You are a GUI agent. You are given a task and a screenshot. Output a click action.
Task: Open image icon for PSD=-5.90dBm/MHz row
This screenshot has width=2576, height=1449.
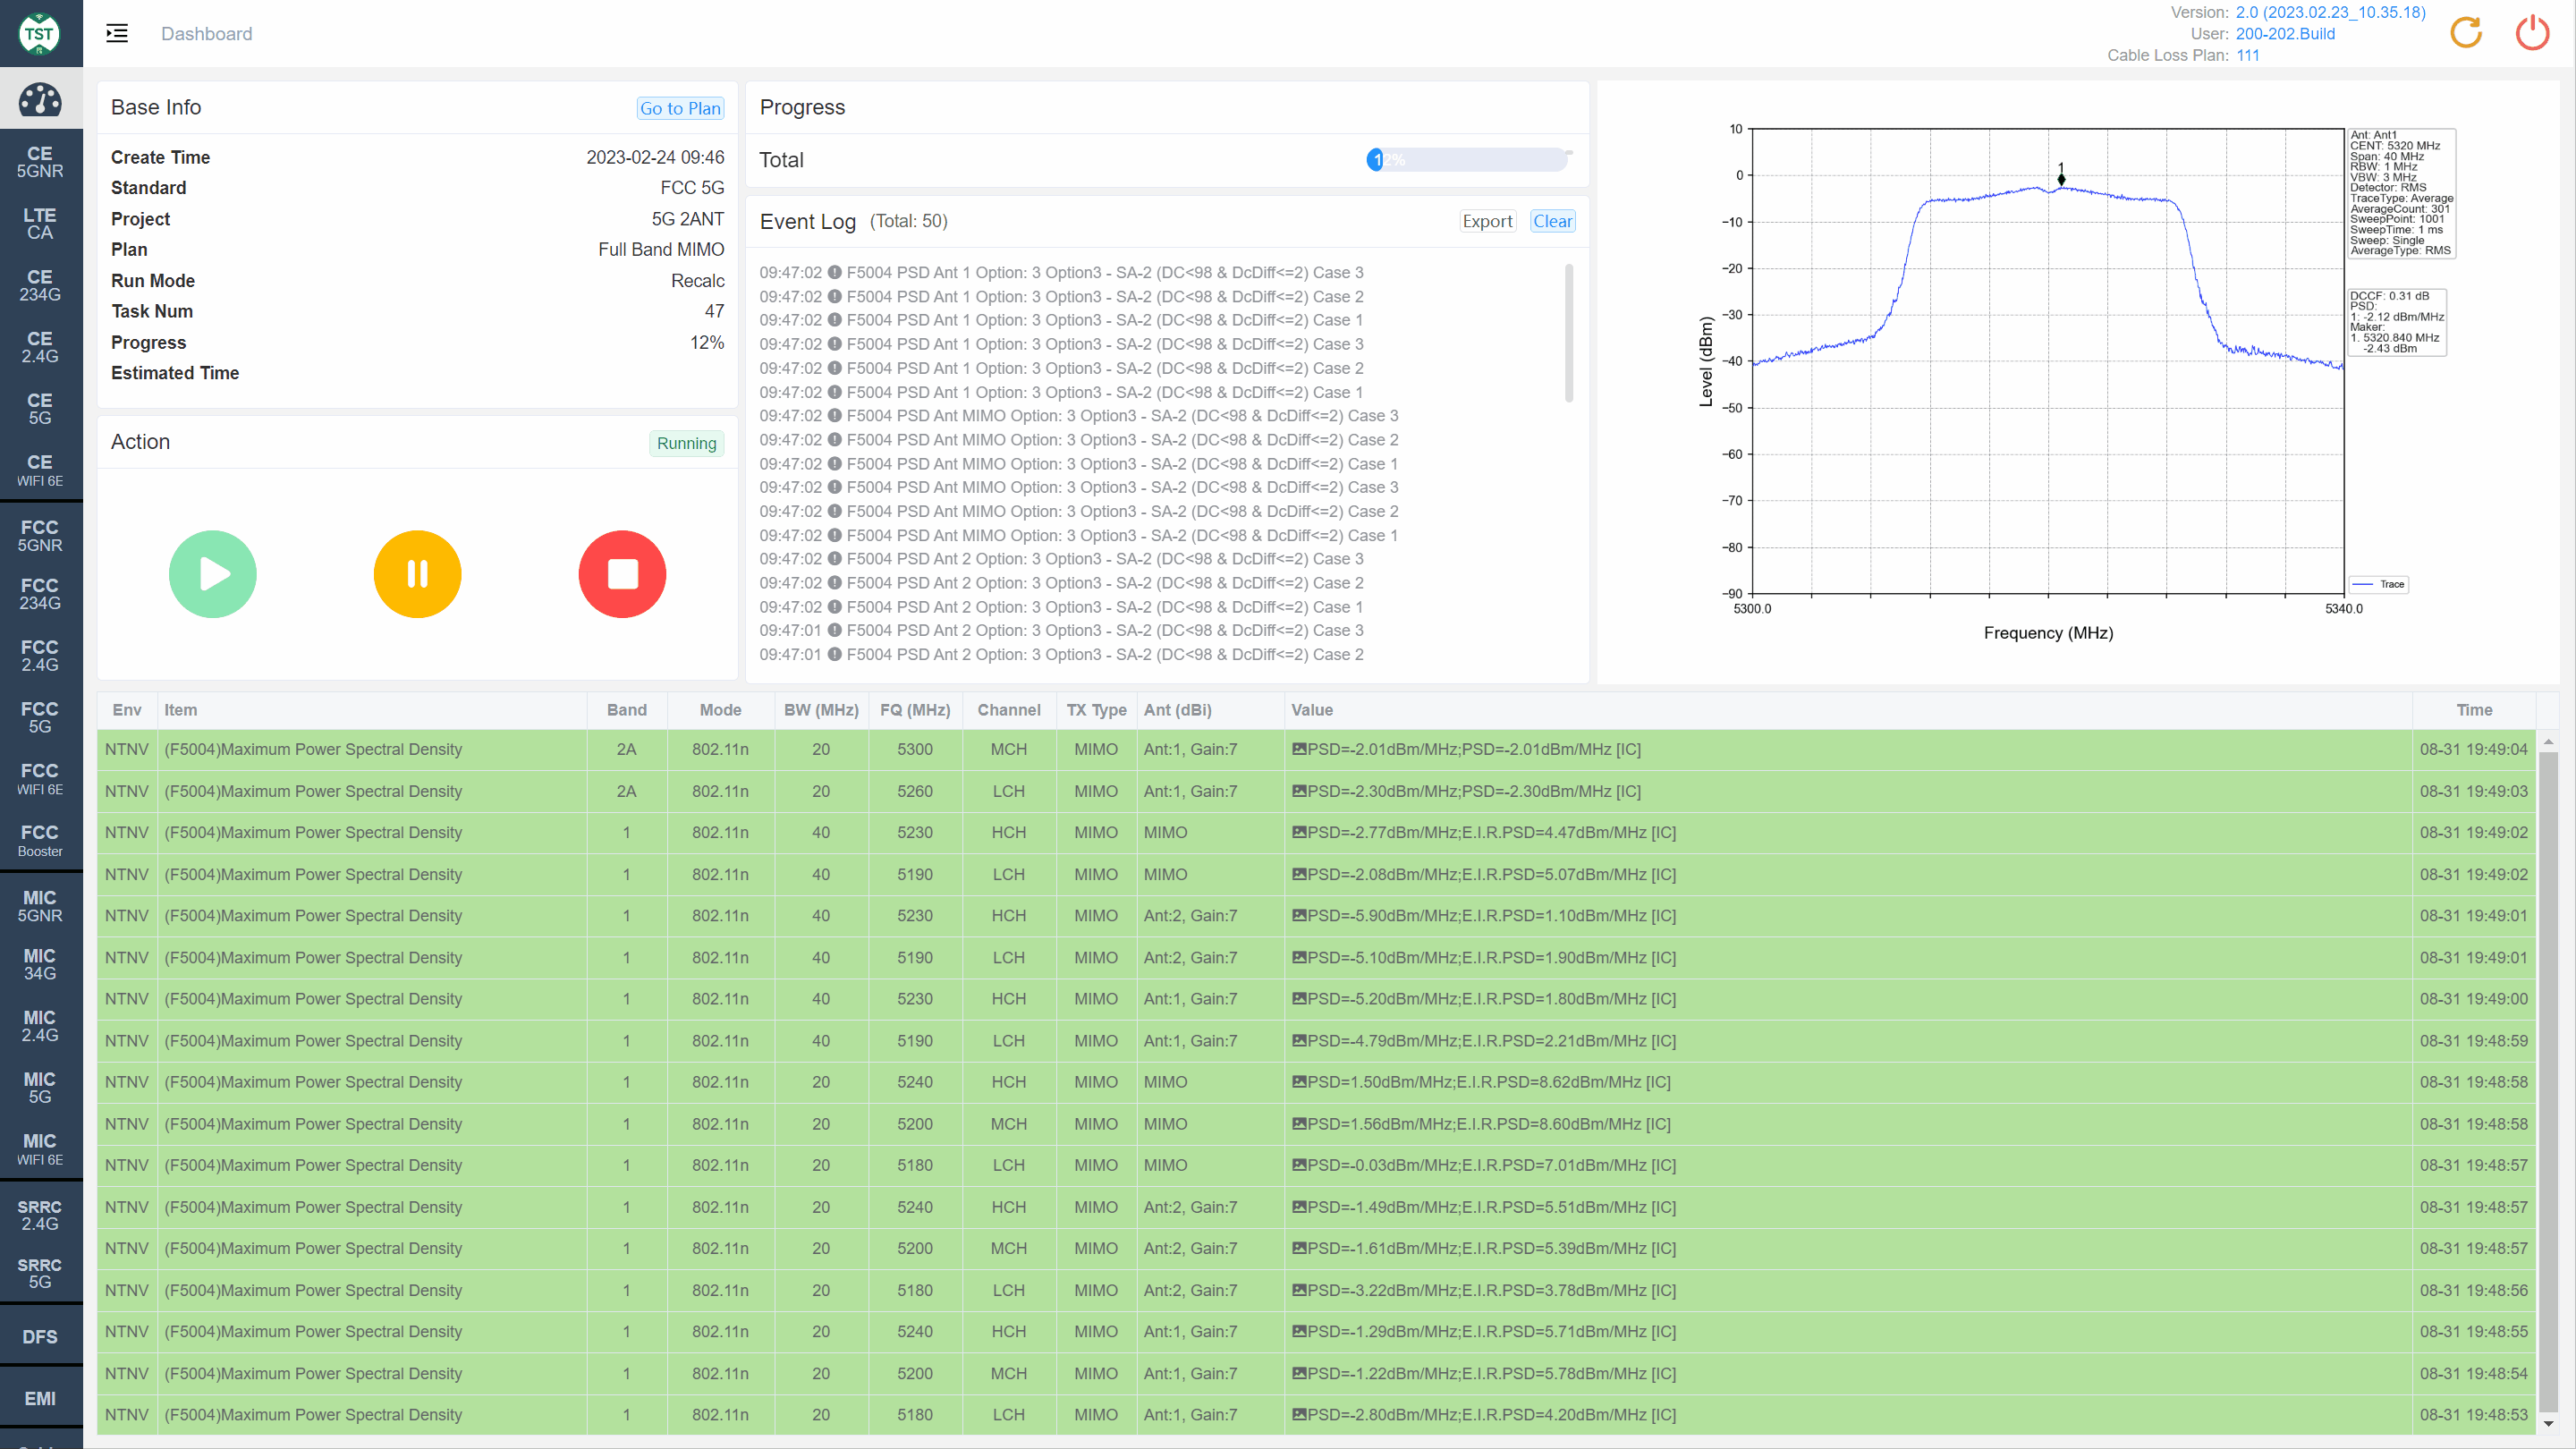(x=1299, y=915)
